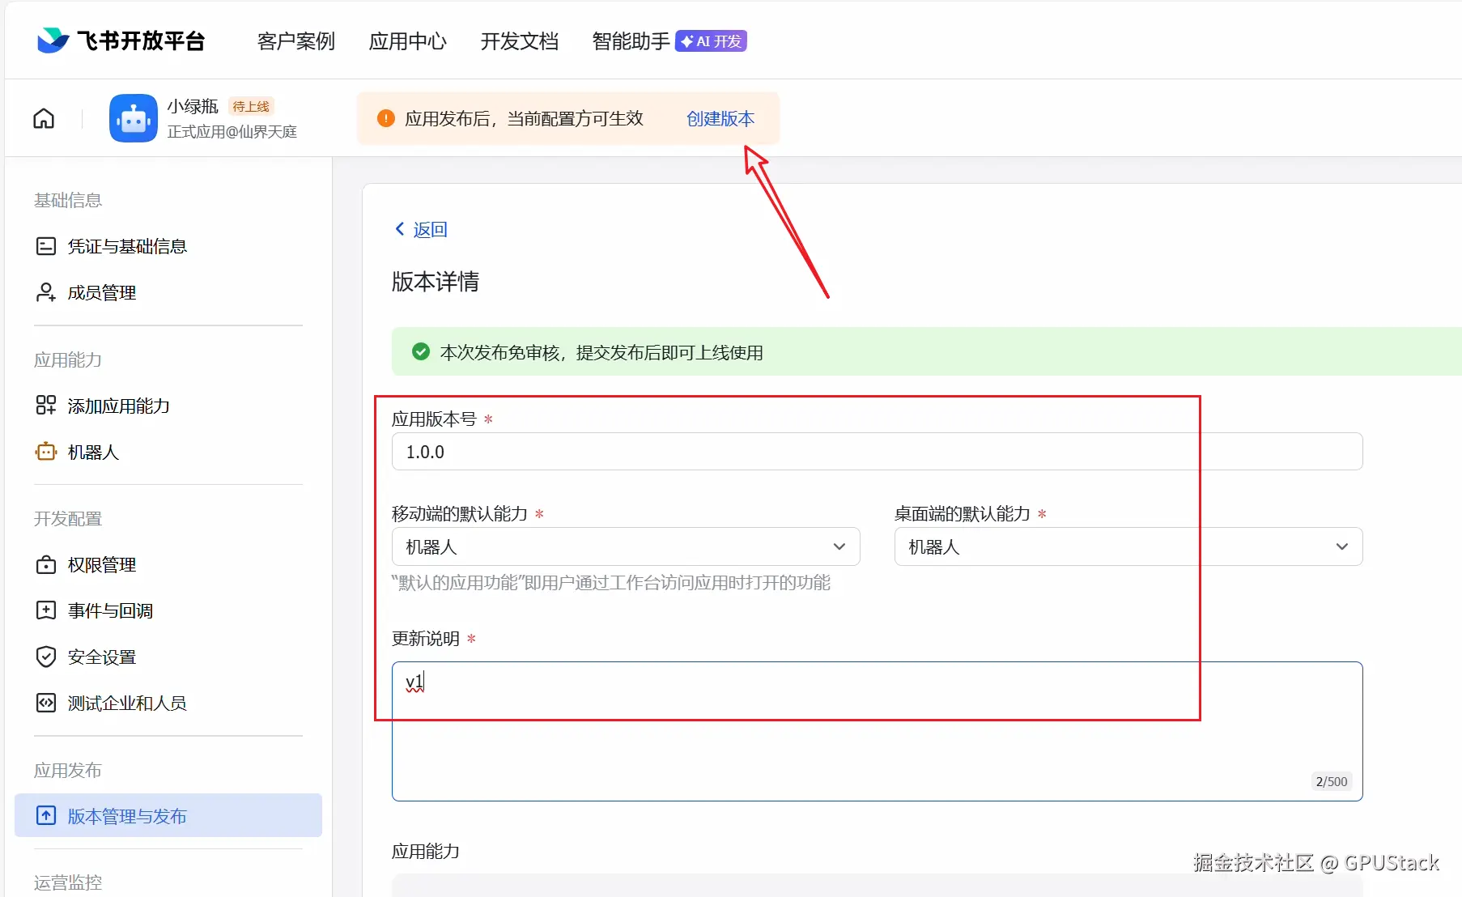Select 版本管理与发布 in the sidebar
This screenshot has width=1462, height=897.
[x=168, y=815]
